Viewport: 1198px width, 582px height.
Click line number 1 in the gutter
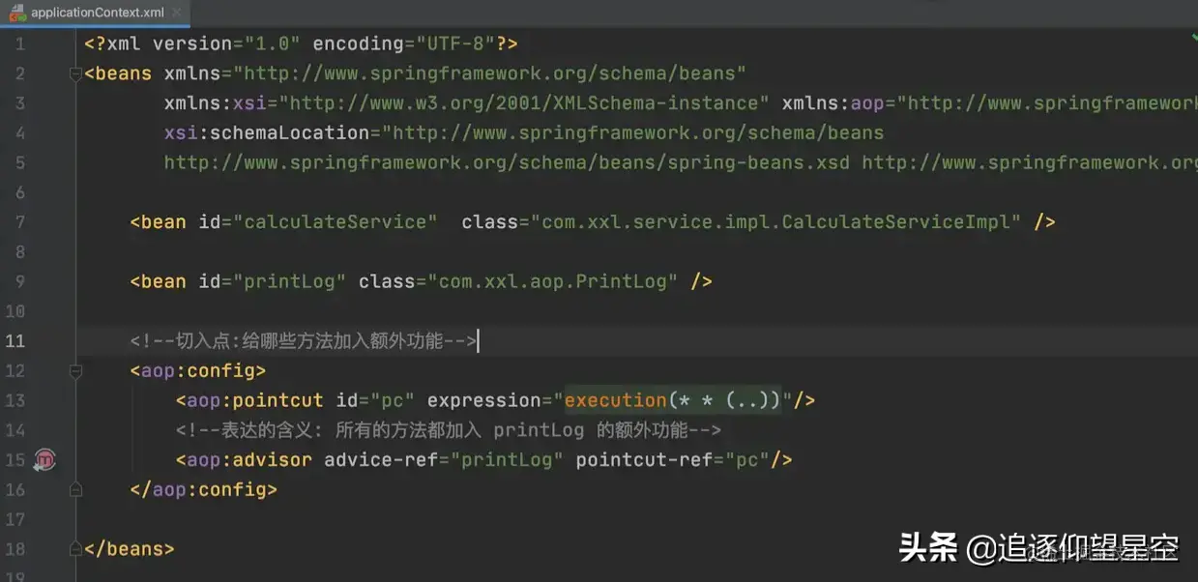(20, 44)
